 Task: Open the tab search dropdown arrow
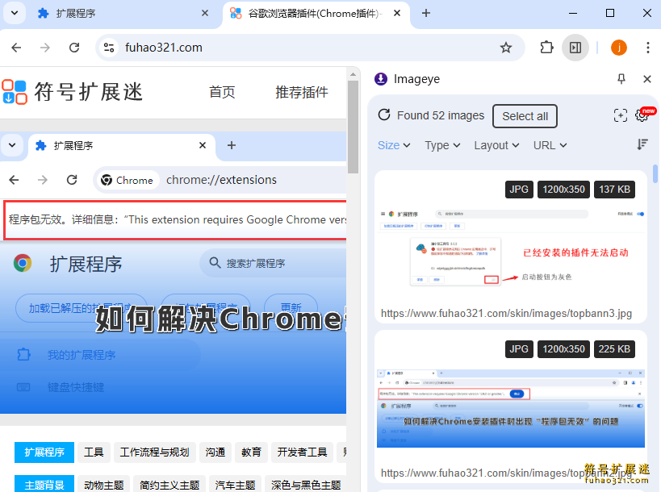click(x=15, y=13)
